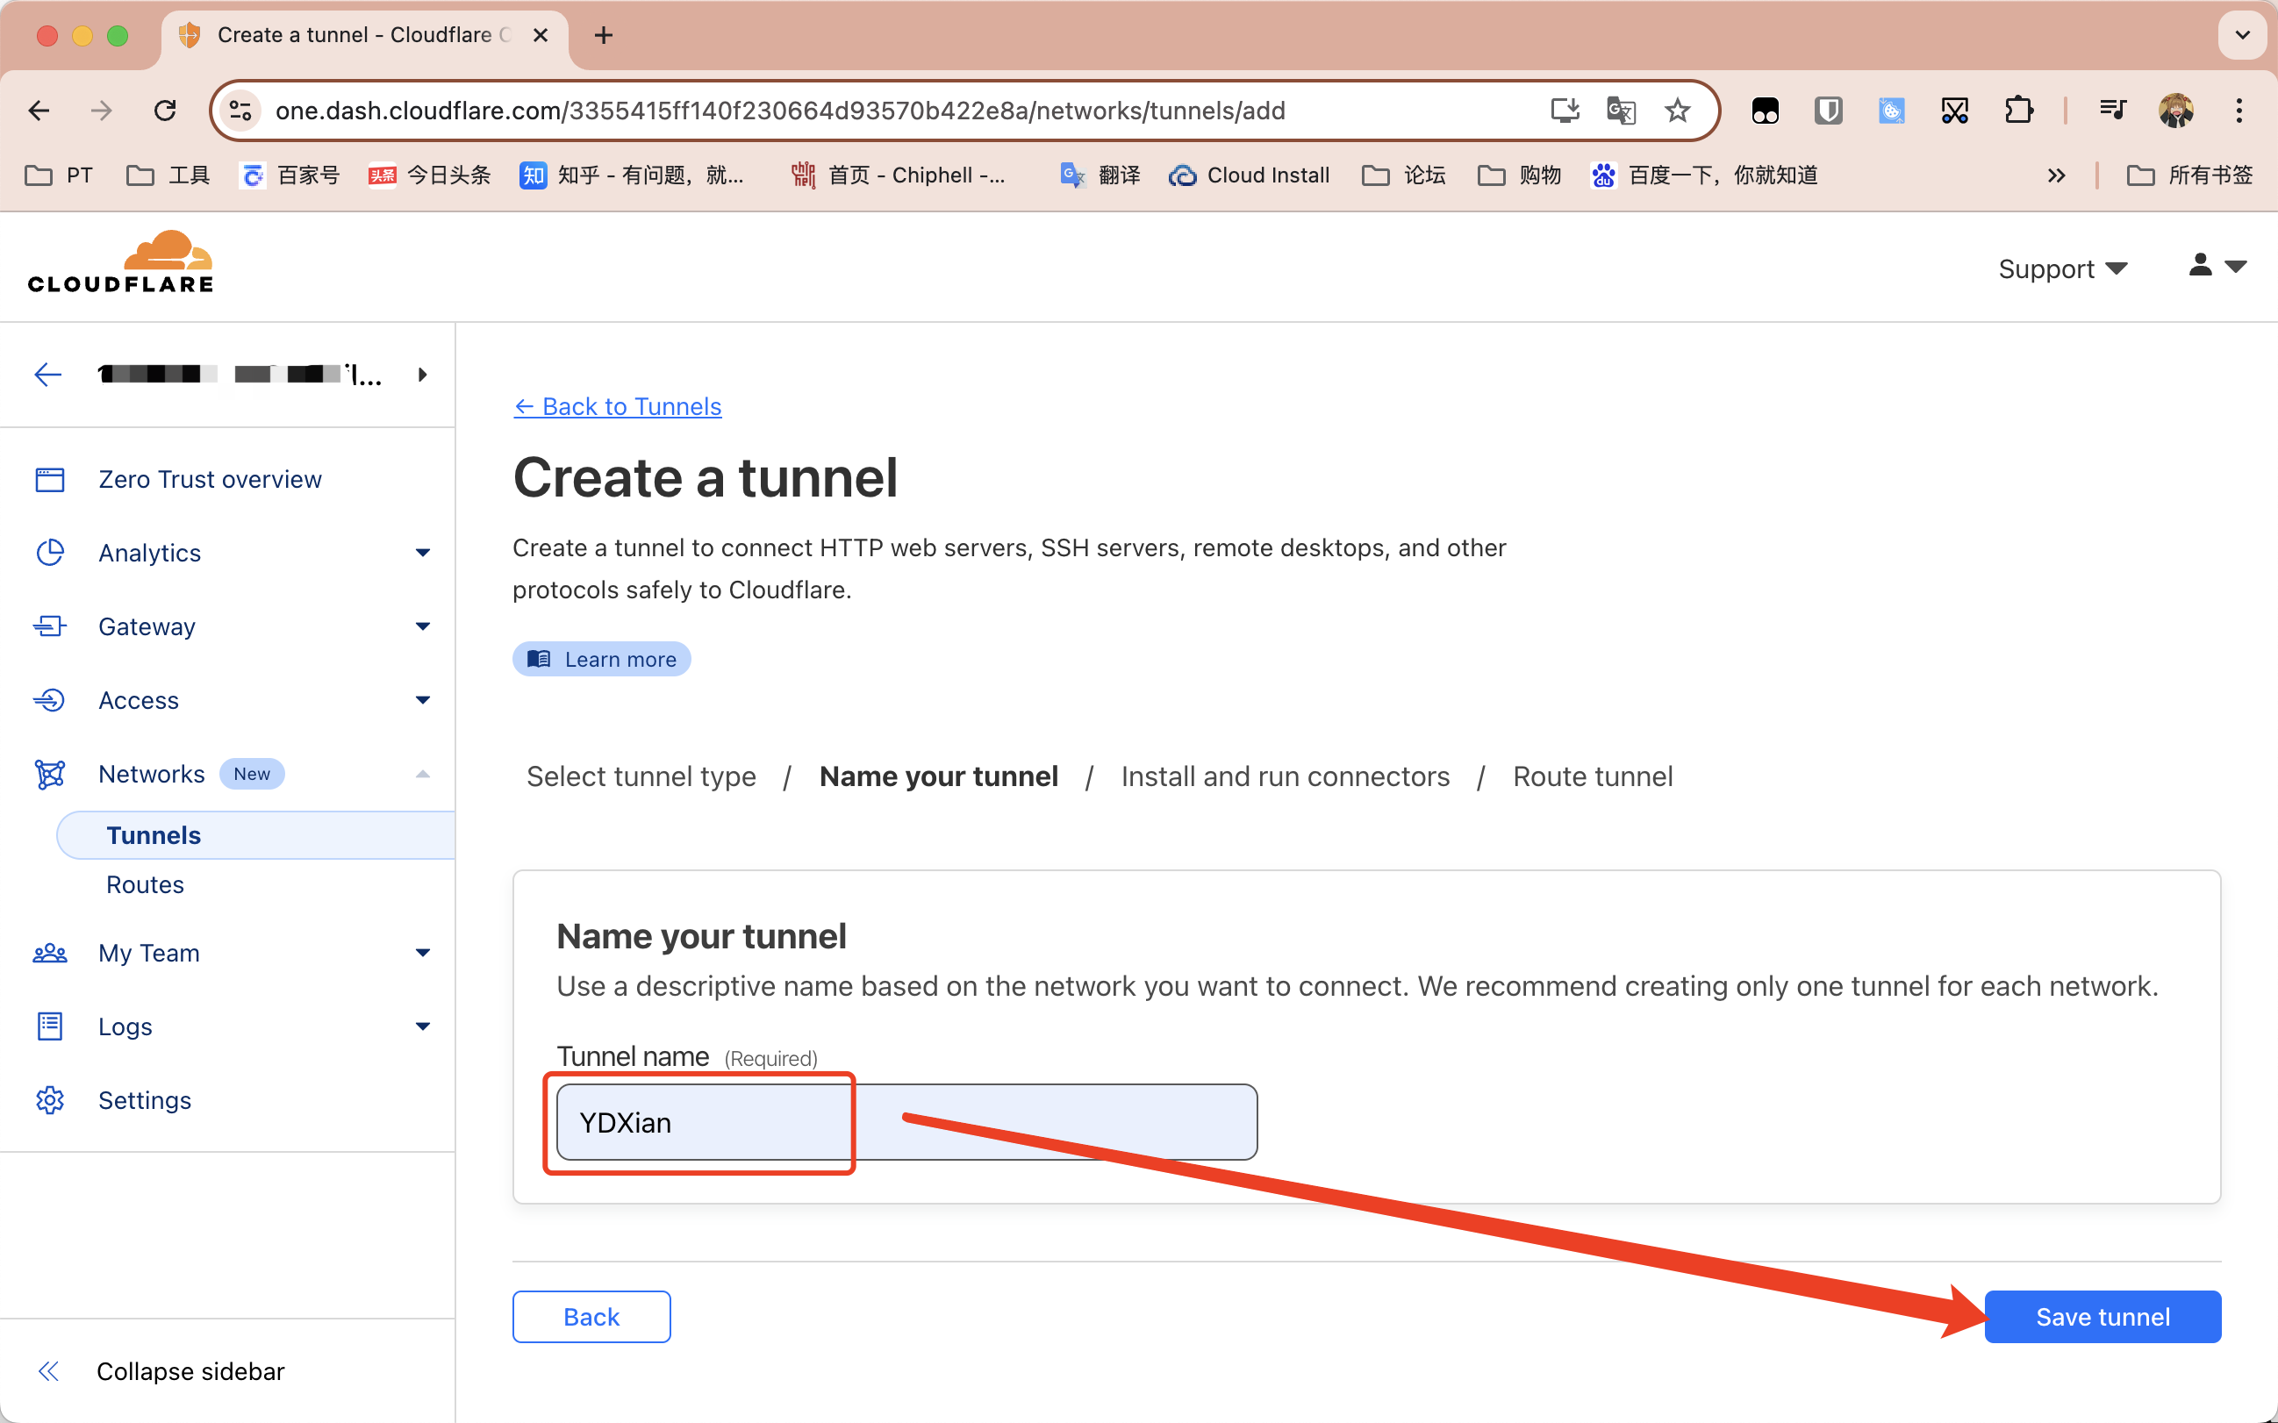Click the translate page icon in address bar
This screenshot has height=1423, width=2278.
1620,111
